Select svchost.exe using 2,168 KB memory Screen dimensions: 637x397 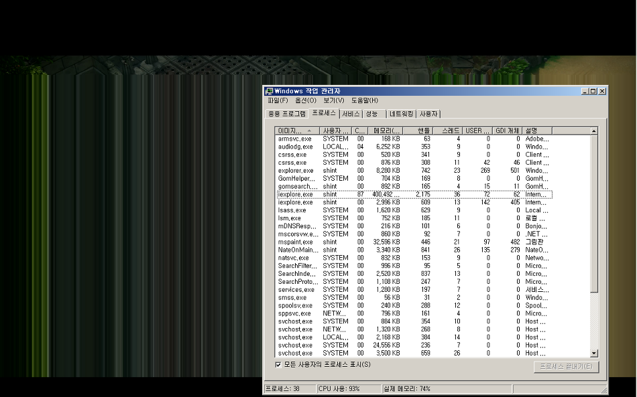coord(414,337)
